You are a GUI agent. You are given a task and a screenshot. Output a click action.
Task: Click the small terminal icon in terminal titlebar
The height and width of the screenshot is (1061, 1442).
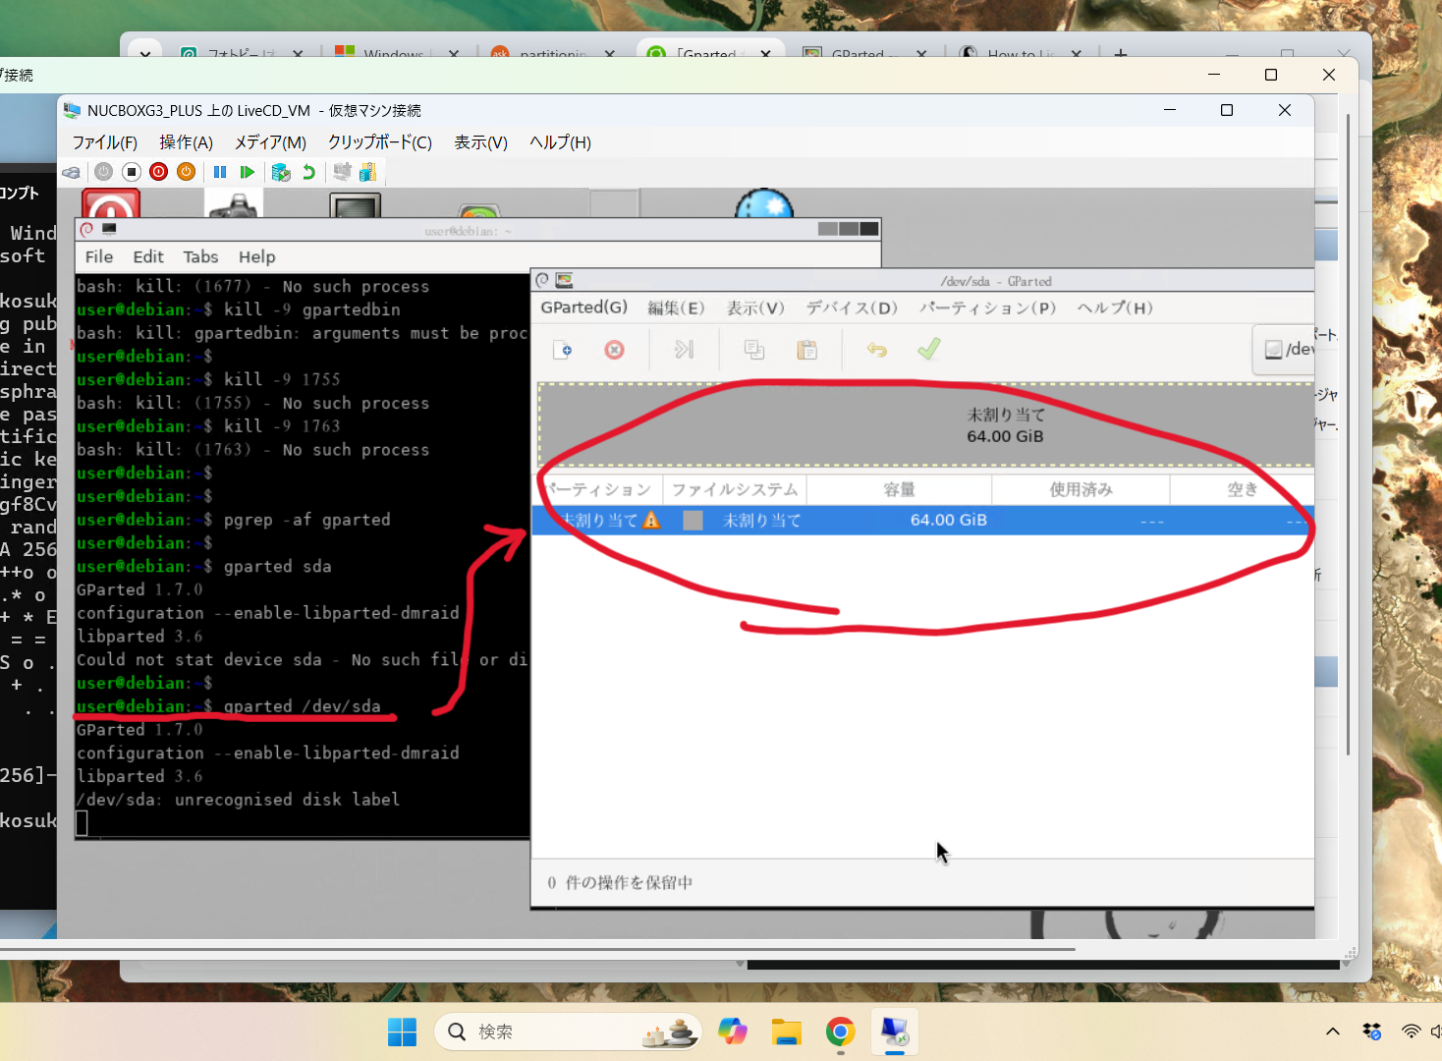[109, 229]
